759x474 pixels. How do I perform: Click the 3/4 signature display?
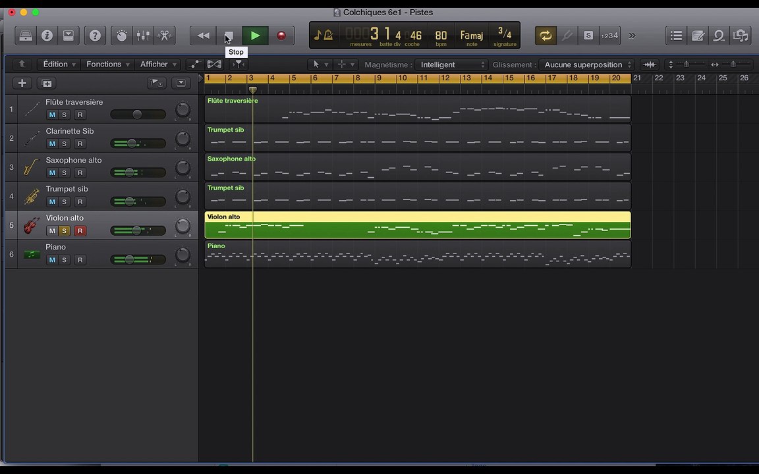[x=505, y=36]
